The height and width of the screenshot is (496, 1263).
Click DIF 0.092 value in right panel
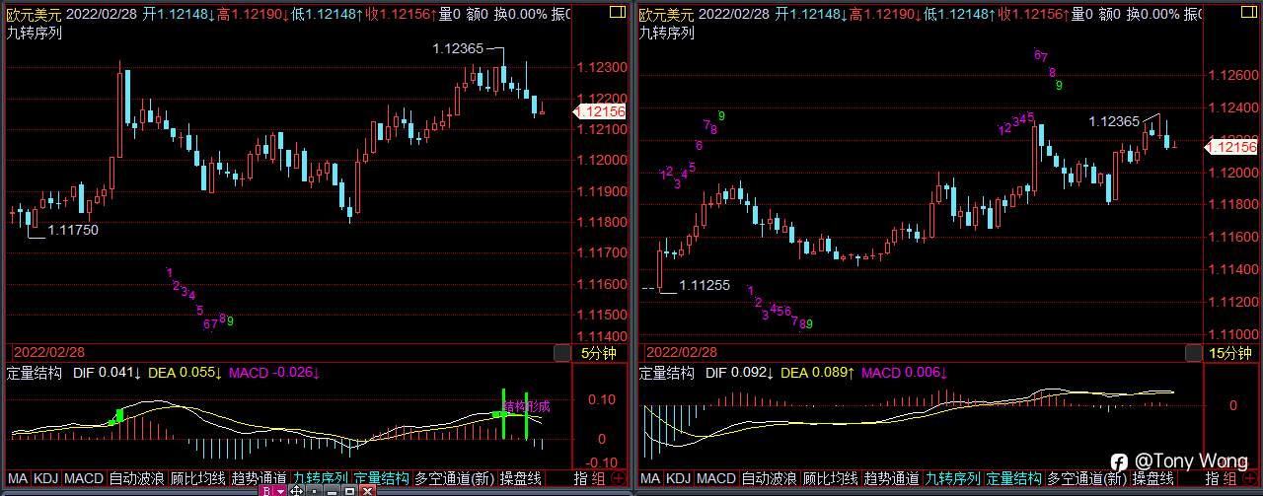(739, 373)
